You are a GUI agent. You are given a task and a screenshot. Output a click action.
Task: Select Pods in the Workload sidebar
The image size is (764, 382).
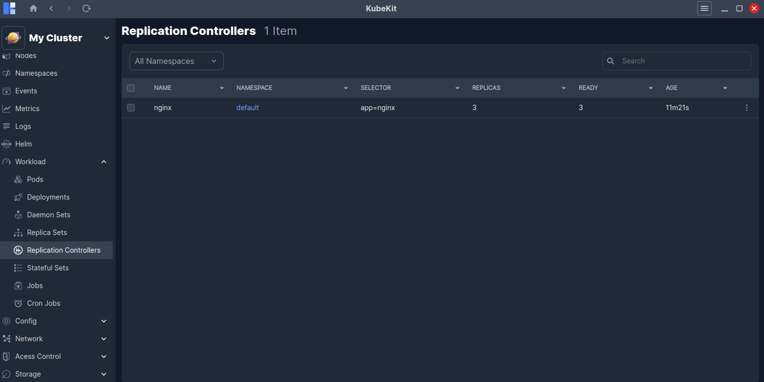click(34, 179)
